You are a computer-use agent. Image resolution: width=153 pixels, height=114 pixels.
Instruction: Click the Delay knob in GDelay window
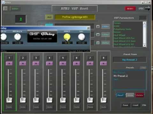pyautogui.click(x=4, y=37)
